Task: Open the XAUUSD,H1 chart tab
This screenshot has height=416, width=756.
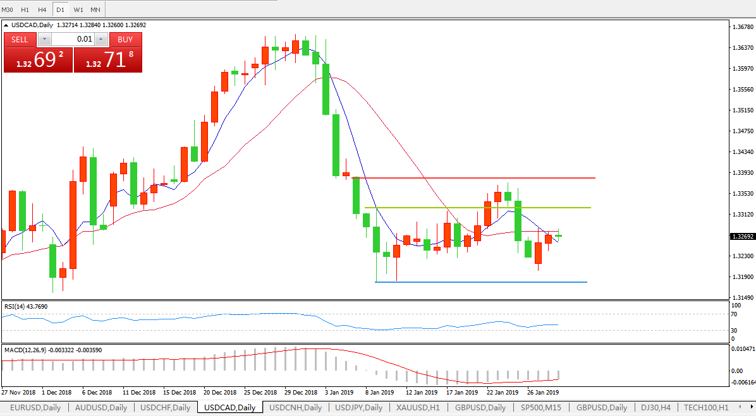Action: [418, 407]
